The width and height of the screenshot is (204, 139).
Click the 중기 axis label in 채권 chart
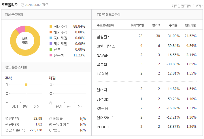pos(69,106)
